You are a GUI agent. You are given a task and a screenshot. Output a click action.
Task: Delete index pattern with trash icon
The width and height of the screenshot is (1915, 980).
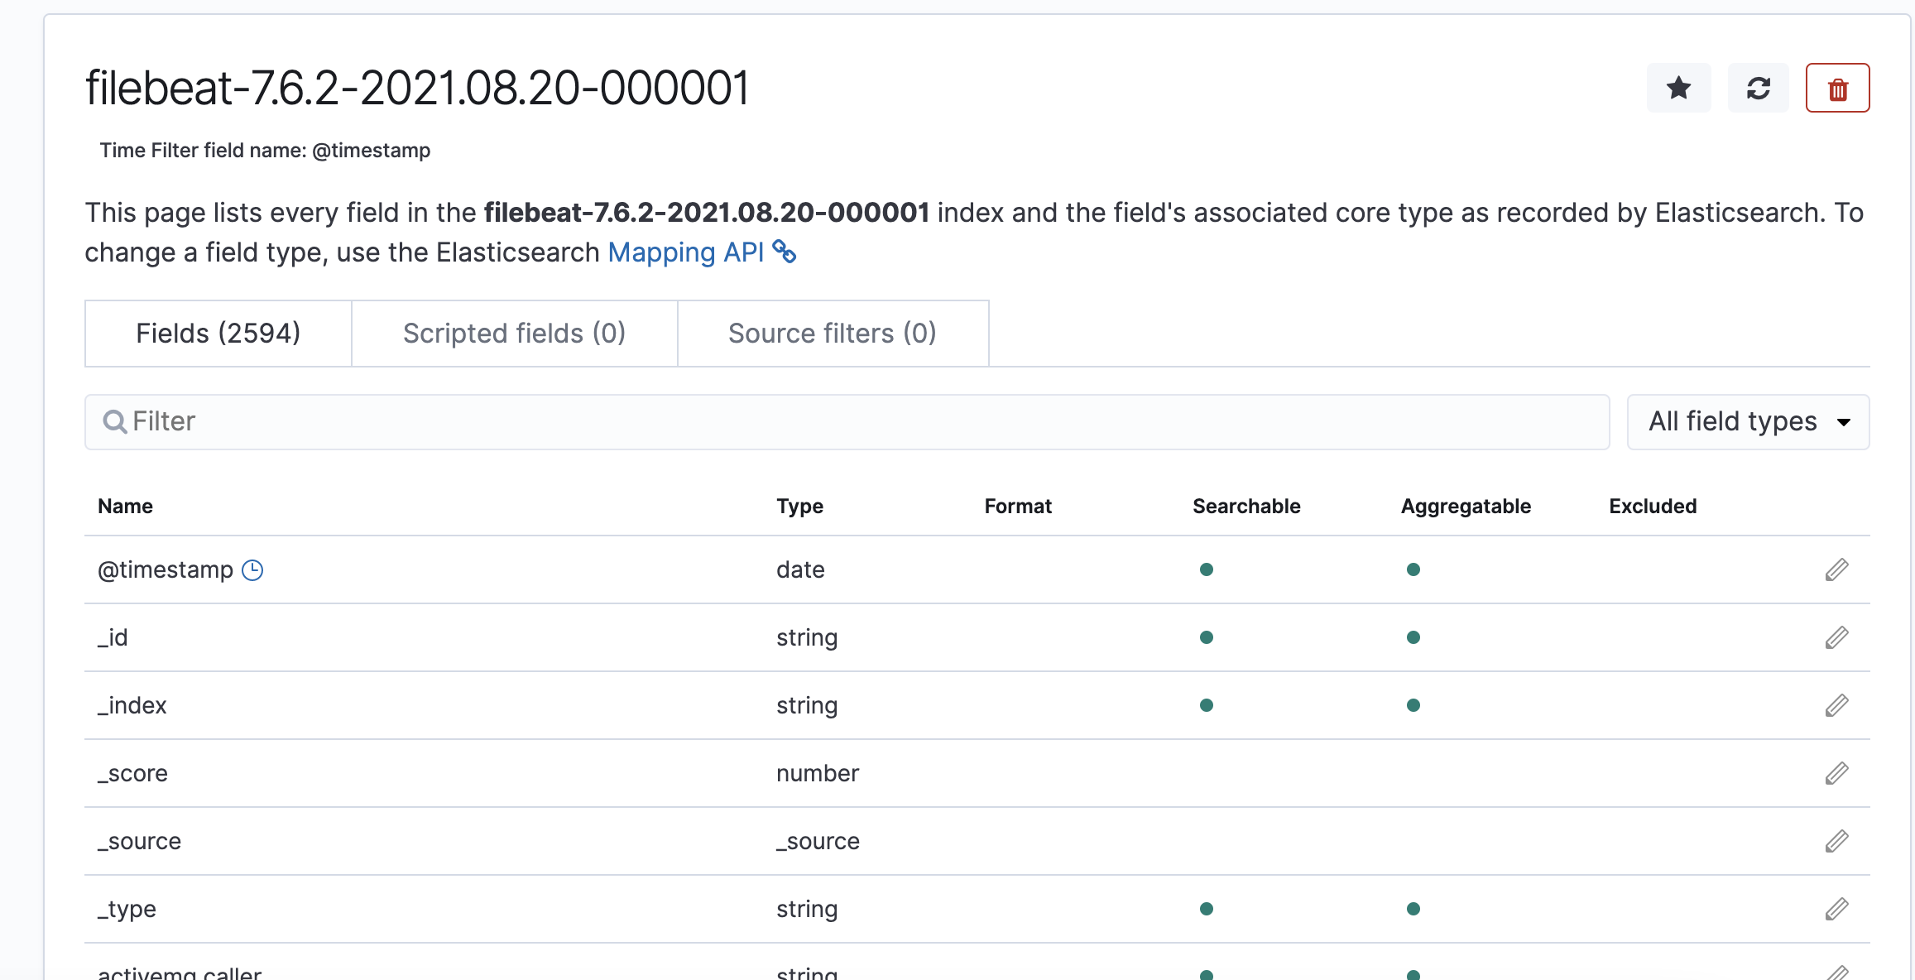coord(1837,88)
